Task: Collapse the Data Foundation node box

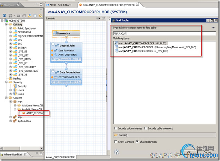Action: click(53, 71)
